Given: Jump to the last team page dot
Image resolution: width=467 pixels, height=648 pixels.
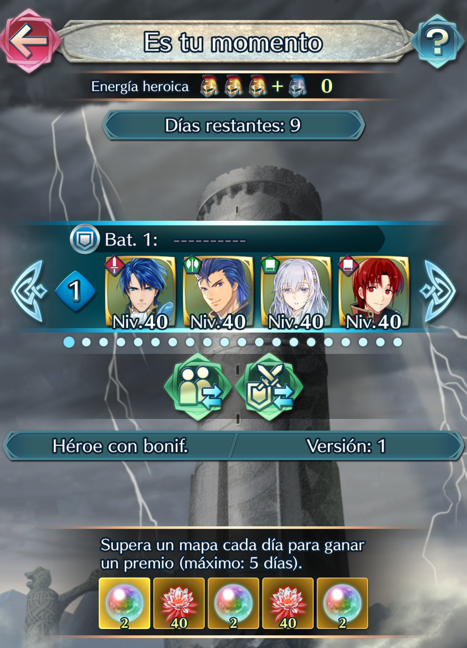Looking at the screenshot, I should pos(398,342).
